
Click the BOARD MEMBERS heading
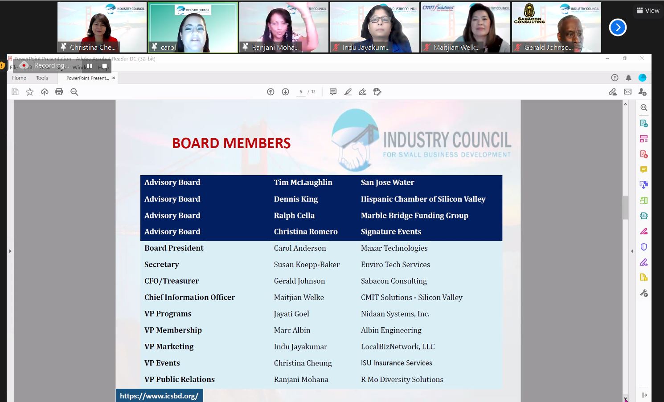pos(231,143)
